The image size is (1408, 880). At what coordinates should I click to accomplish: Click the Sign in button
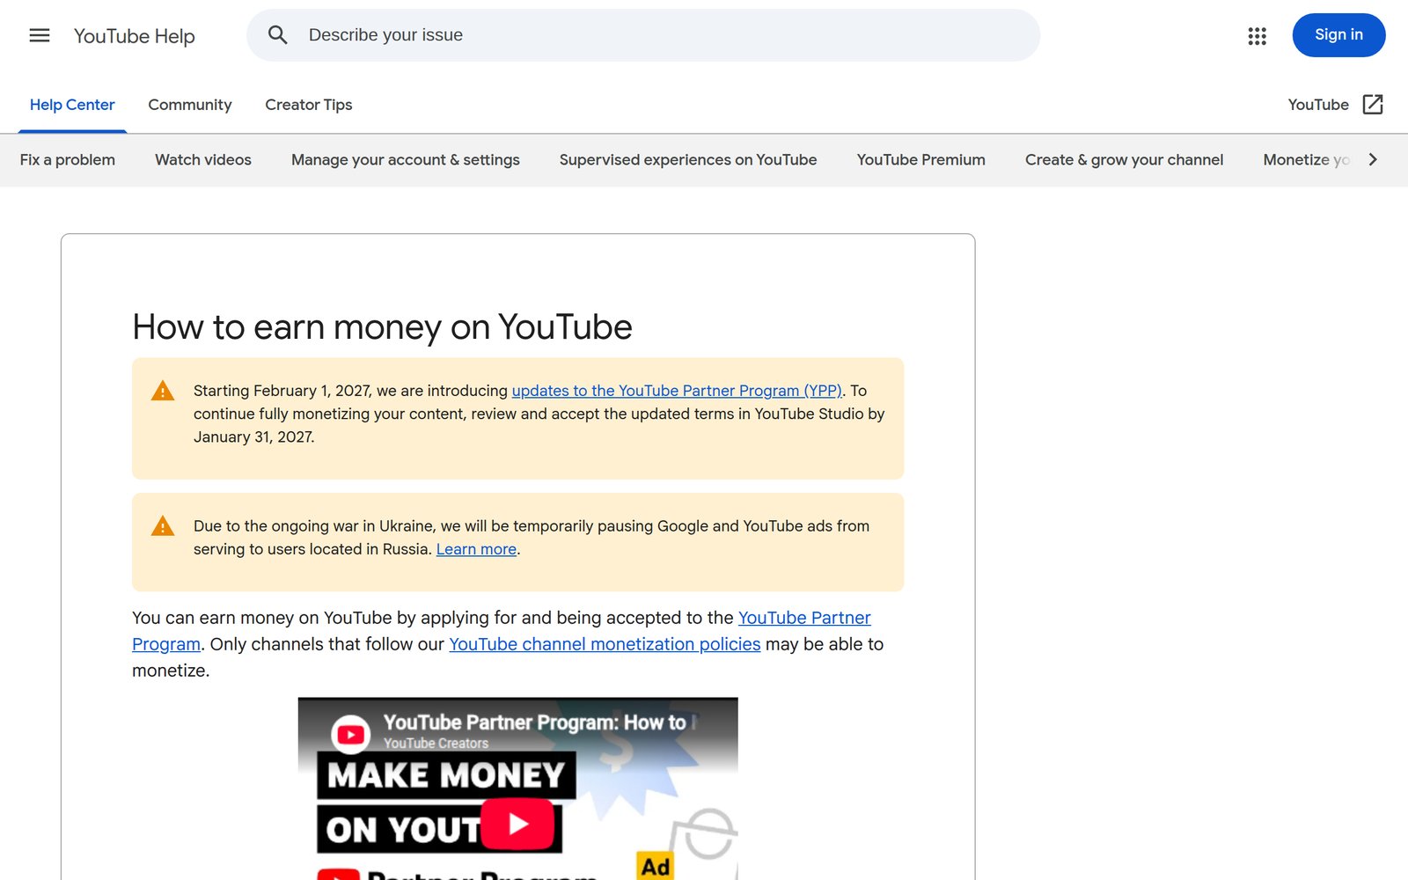pos(1338,35)
